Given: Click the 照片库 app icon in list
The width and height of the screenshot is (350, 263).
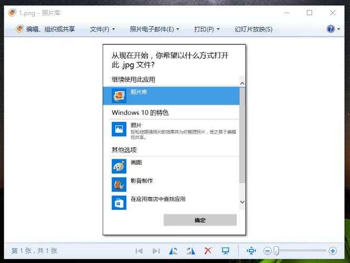Looking at the screenshot, I should point(119,96).
